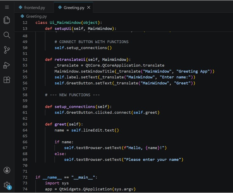The height and width of the screenshot is (193, 233).
Task: Click line number 52 in gutter
Action: coord(25,59)
